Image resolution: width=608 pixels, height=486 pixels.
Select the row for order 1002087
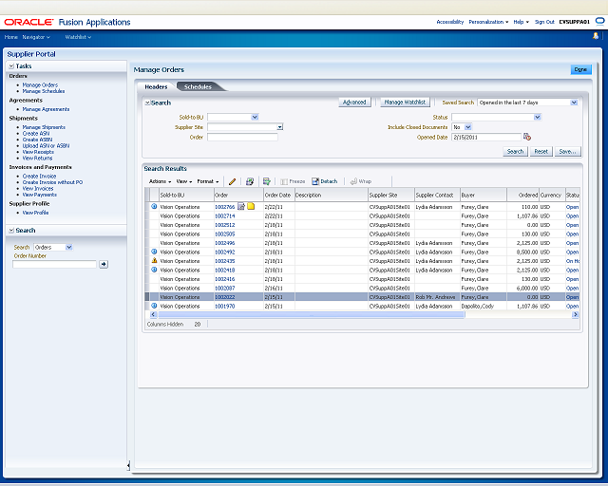pyautogui.click(x=363, y=288)
